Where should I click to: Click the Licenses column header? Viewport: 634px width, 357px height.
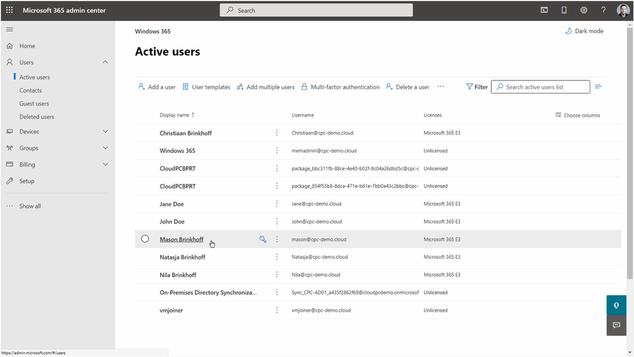(433, 115)
